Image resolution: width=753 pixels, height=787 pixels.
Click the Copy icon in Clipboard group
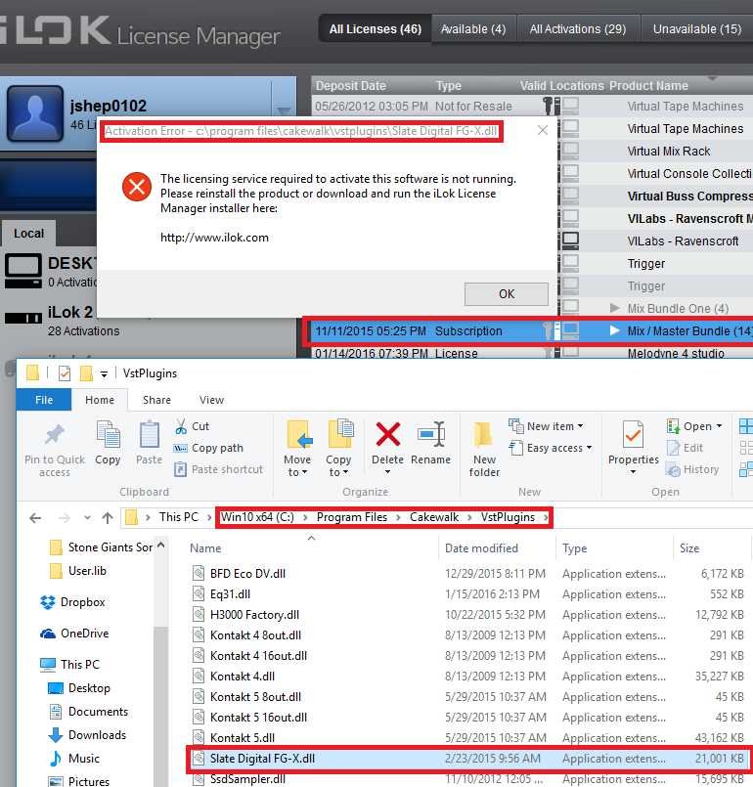[x=108, y=435]
